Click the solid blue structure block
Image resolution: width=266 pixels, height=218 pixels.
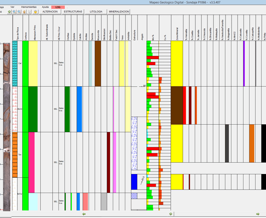[134, 182]
